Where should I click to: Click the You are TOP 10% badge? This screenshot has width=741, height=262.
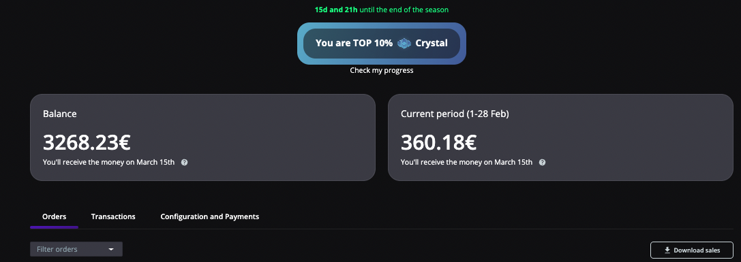(381, 44)
